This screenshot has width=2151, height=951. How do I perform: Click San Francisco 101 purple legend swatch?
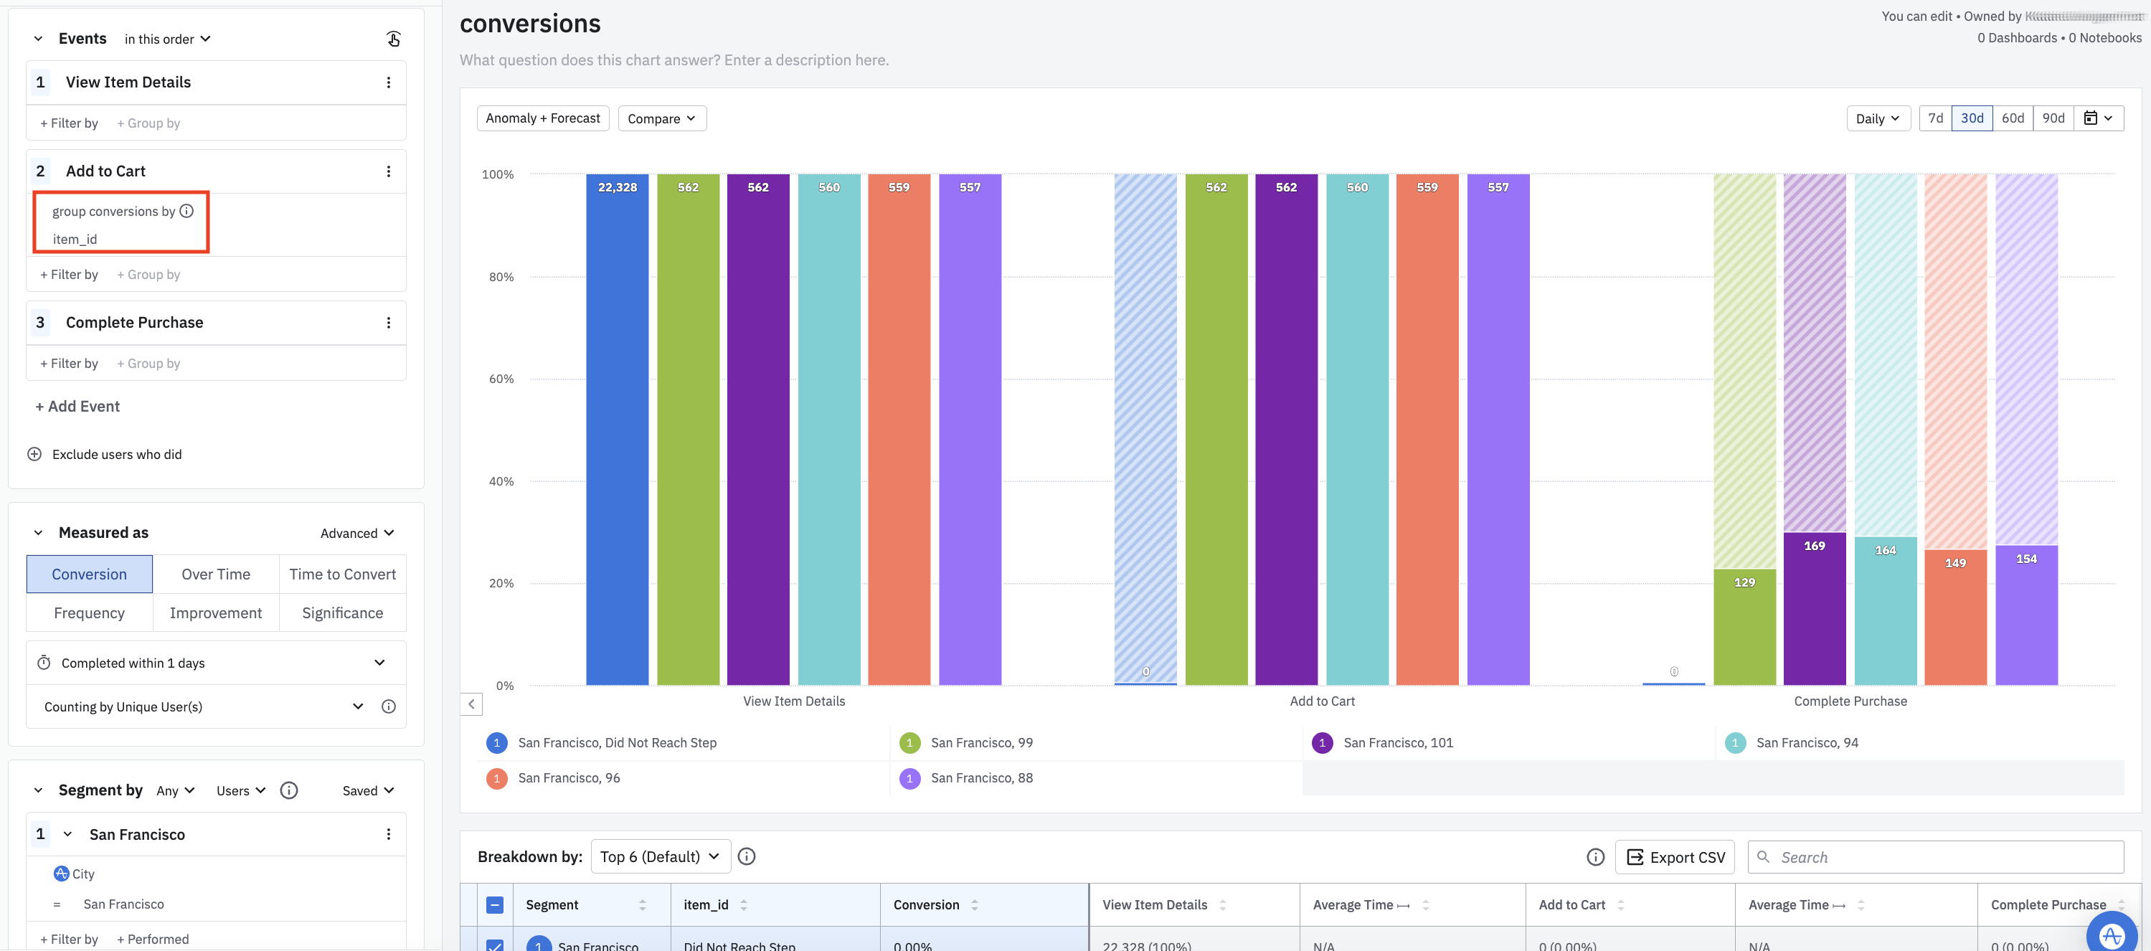tap(1322, 742)
